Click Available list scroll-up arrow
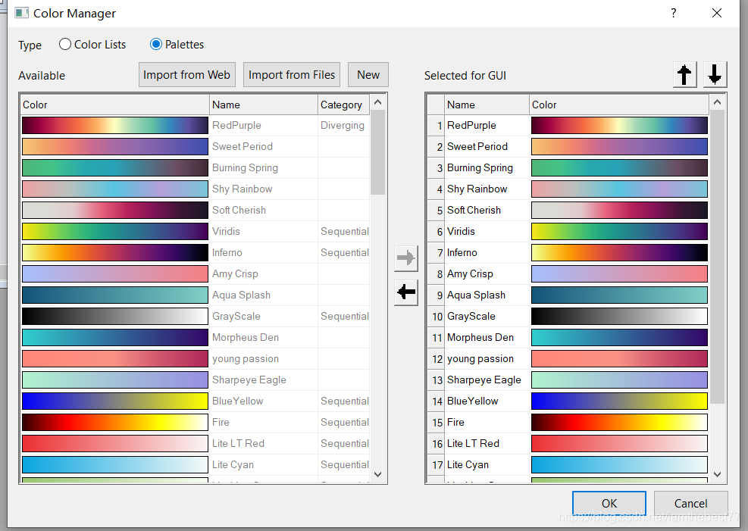Viewport: 748px width, 531px height. point(378,102)
